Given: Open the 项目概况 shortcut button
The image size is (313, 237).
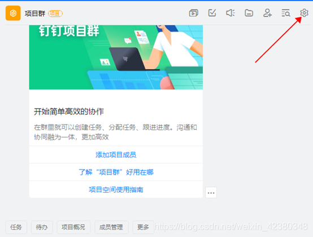Looking at the screenshot, I should (73, 227).
